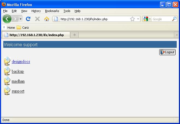Screen dimensions: 180x124
Task: Expand the address bar URL dropdown
Action: (138, 19)
